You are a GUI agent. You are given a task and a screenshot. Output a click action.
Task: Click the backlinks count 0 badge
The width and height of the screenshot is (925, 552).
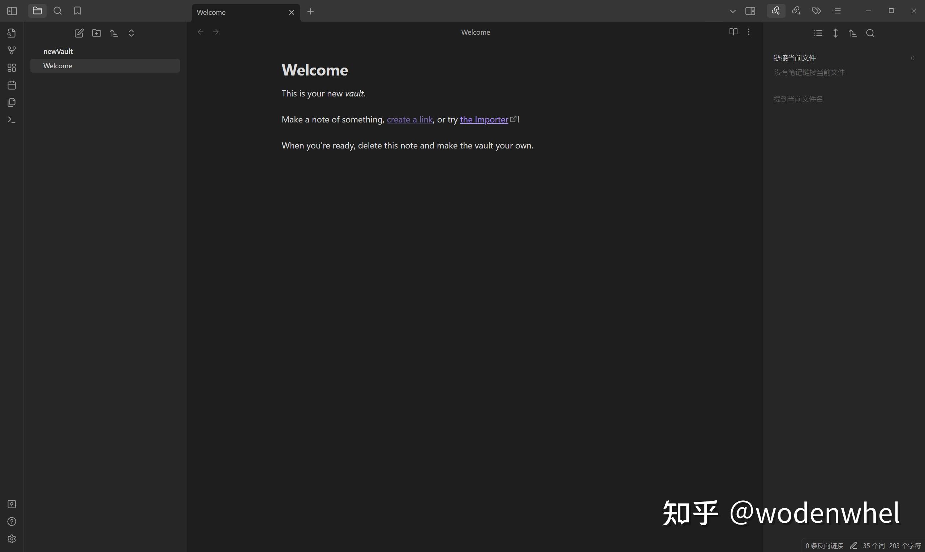(x=913, y=58)
